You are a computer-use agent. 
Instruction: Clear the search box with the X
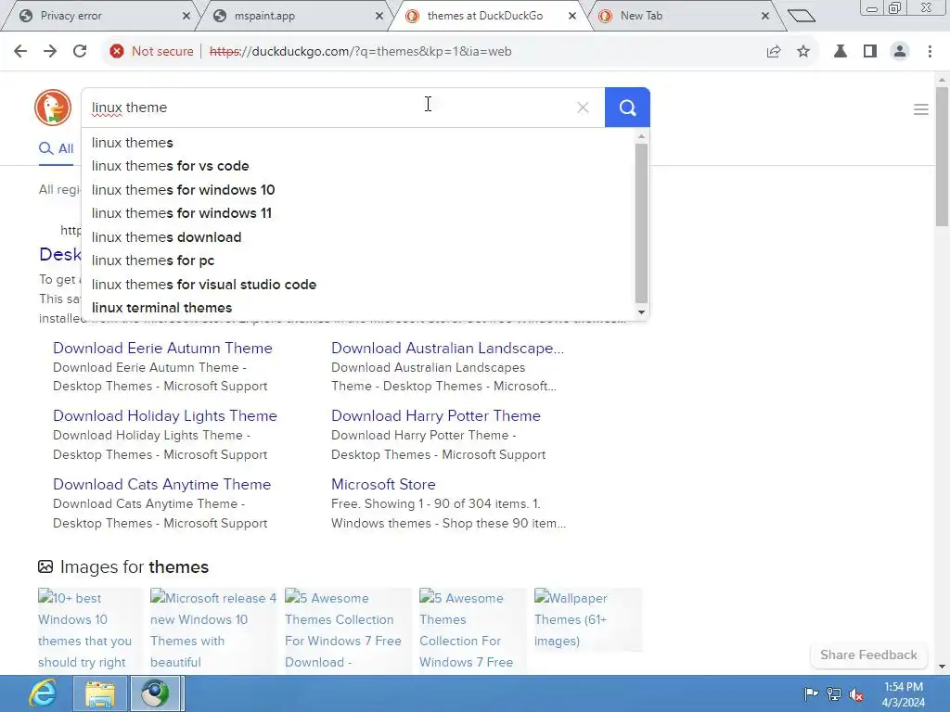click(583, 108)
